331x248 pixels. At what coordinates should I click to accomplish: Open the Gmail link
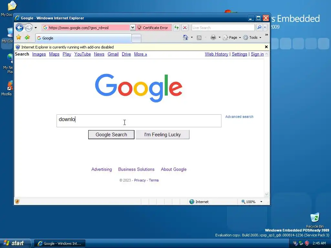pyautogui.click(x=113, y=54)
